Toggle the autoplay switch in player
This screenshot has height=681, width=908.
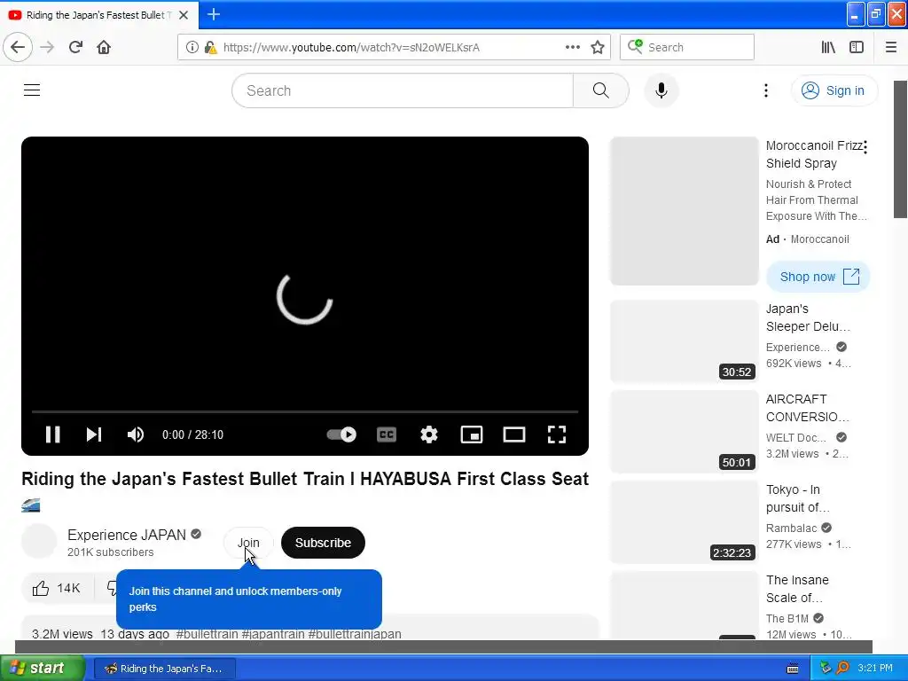click(x=341, y=434)
